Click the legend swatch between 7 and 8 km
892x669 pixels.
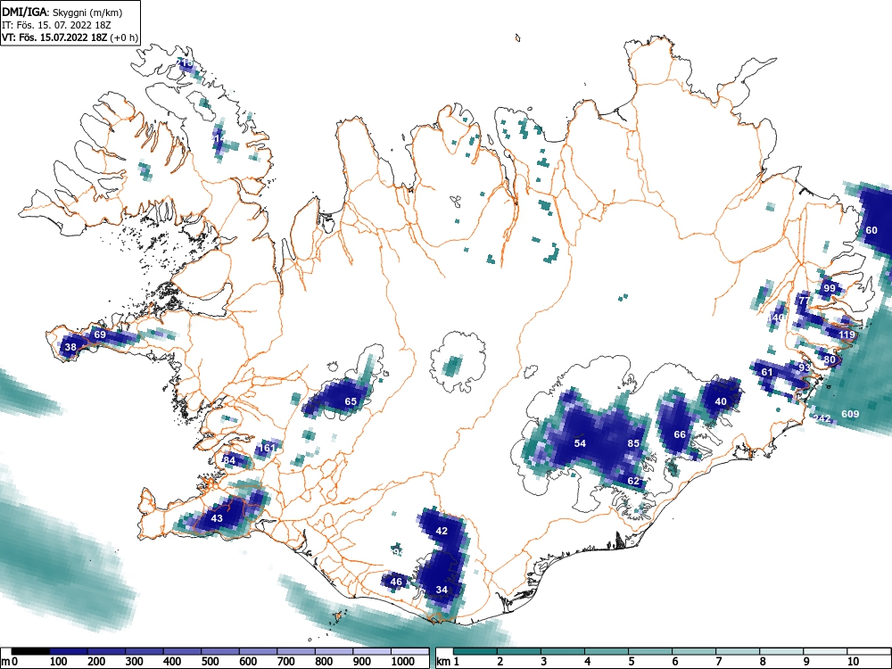click(738, 651)
